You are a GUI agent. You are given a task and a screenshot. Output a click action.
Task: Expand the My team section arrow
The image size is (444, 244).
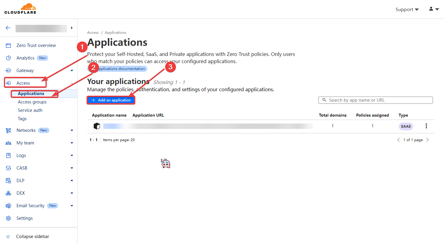[72, 143]
